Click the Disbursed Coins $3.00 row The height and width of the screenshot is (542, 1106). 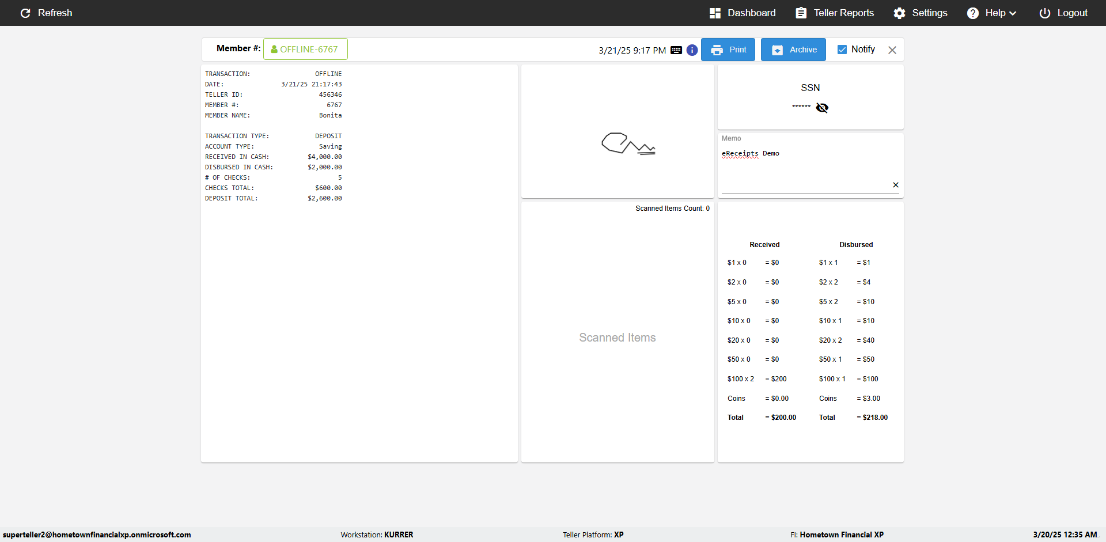[850, 399]
